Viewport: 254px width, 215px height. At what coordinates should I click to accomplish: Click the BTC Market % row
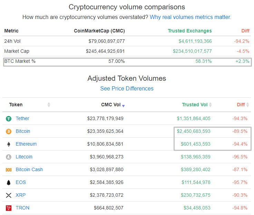pyautogui.click(x=127, y=61)
